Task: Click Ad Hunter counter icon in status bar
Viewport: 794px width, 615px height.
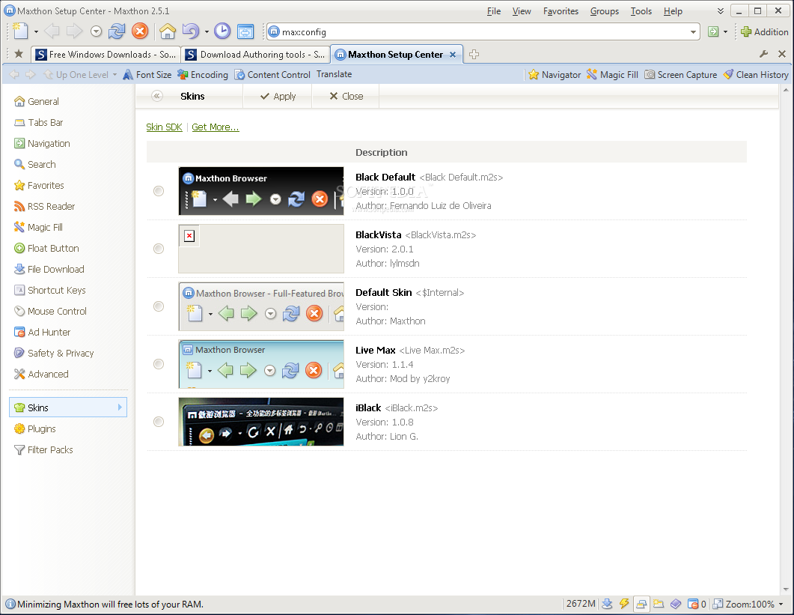Action: 696,604
